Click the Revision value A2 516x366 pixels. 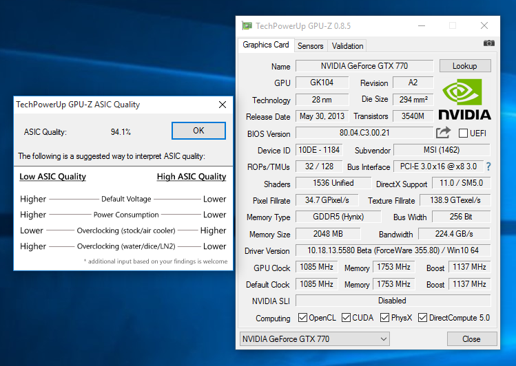click(413, 83)
